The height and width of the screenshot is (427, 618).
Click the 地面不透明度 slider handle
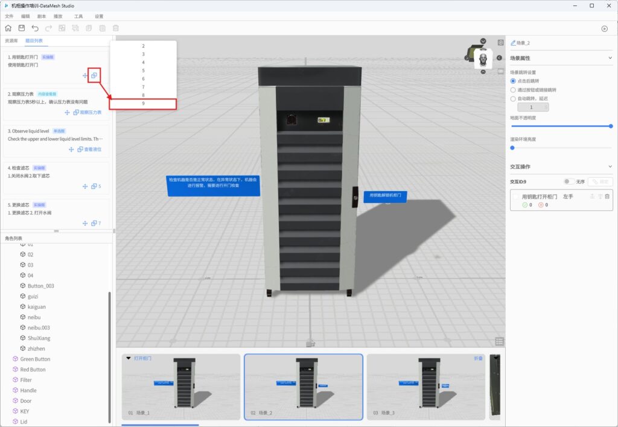611,126
